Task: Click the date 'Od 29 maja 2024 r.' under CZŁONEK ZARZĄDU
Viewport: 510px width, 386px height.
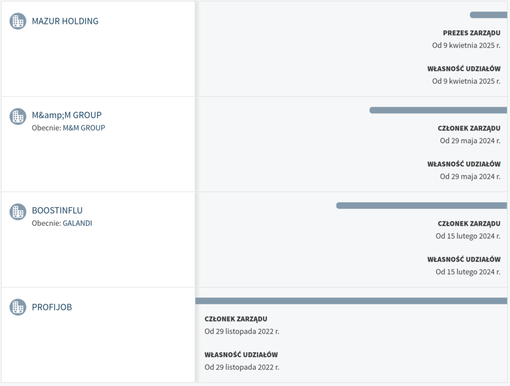Action: [x=470, y=141]
